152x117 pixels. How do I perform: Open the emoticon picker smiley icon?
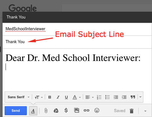pyautogui.click(x=97, y=111)
